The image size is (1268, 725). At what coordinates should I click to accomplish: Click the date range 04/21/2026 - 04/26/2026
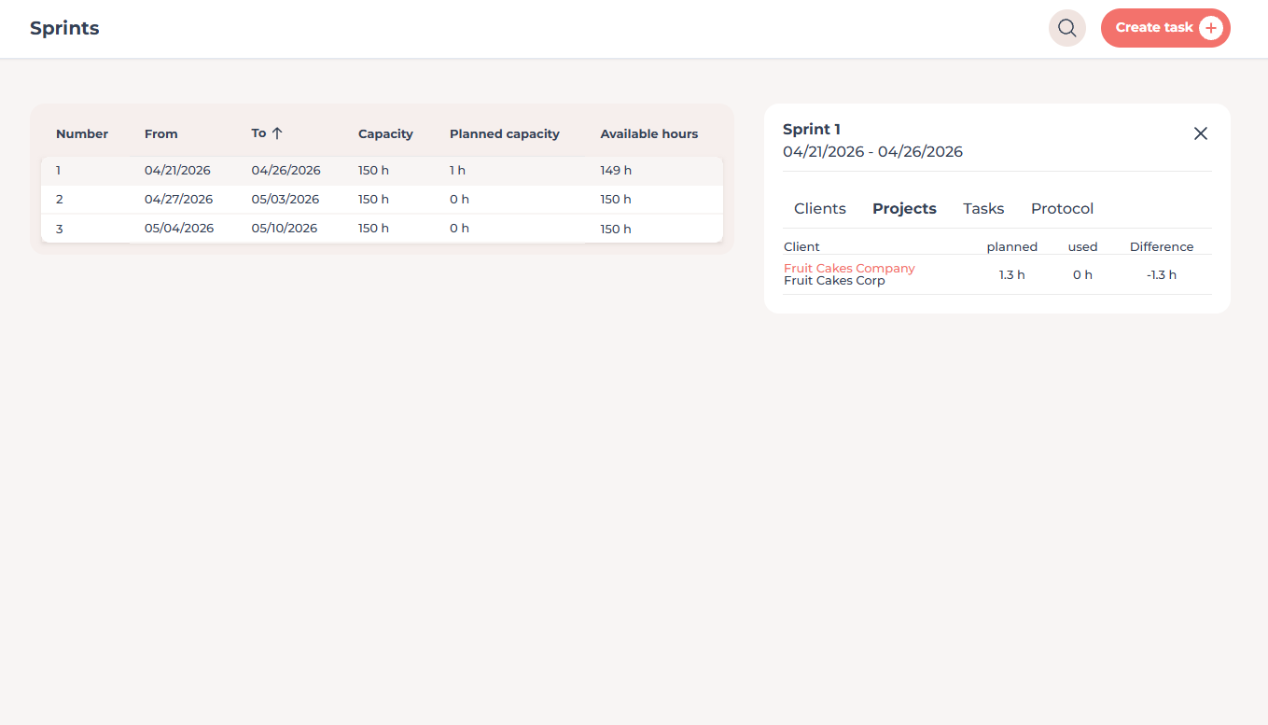[872, 152]
